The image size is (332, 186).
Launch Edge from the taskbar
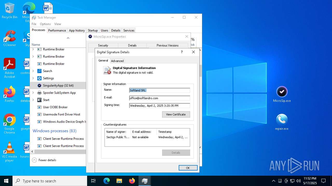pos(107,181)
